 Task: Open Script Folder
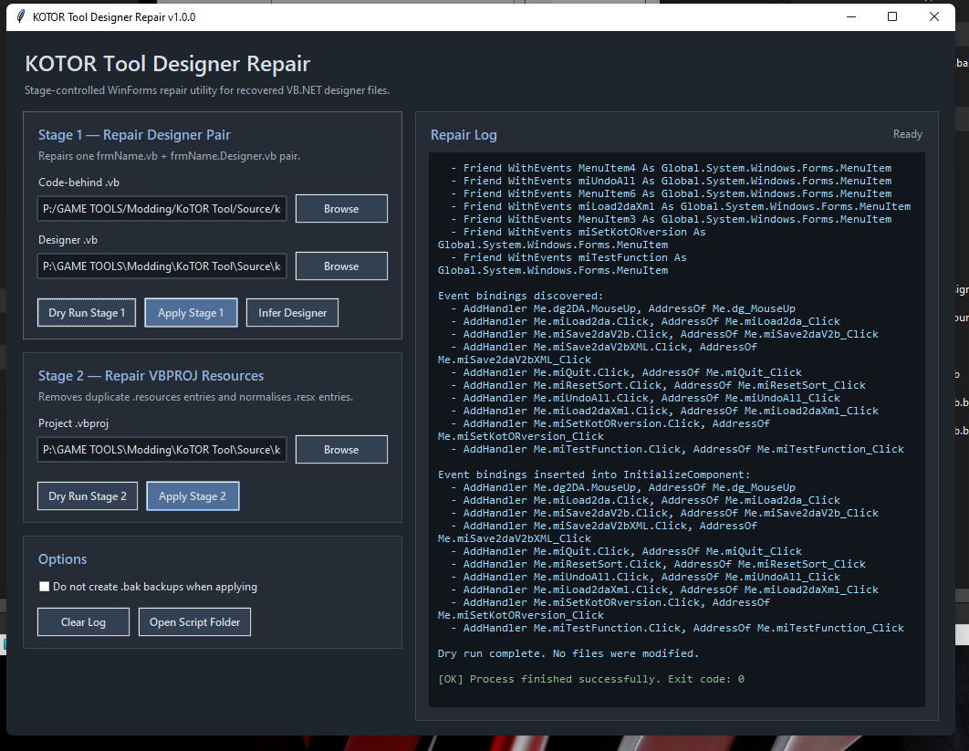195,622
